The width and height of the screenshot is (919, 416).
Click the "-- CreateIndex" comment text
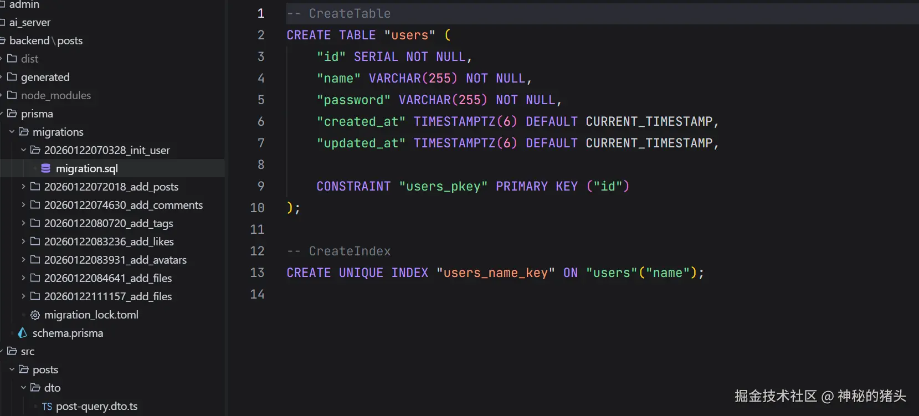tap(338, 251)
